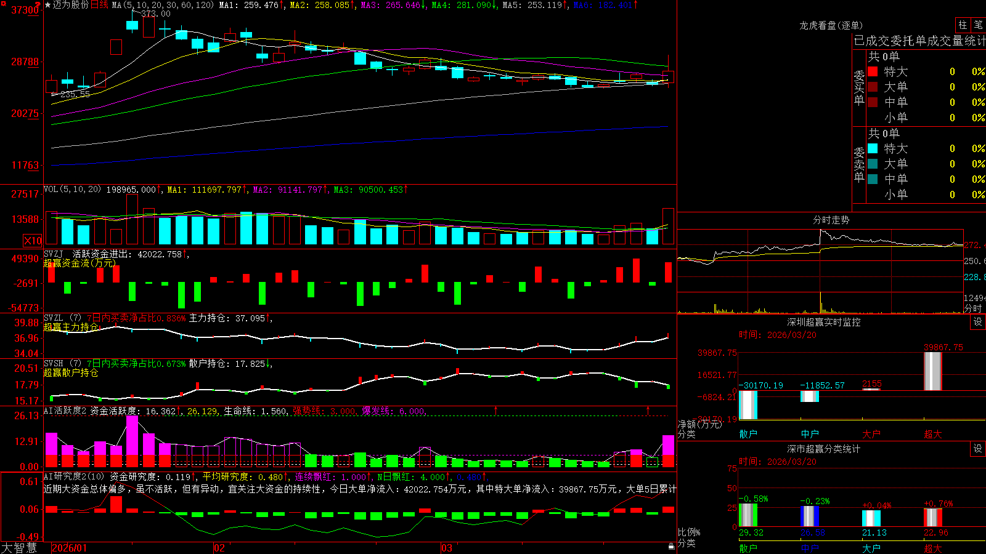Click the cyan 特大 sell-order color swatch
The height and width of the screenshot is (554, 986).
click(x=873, y=148)
